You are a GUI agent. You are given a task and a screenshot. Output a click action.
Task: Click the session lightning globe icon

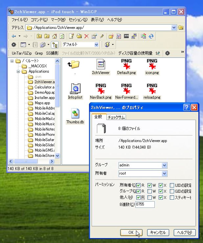[107, 45]
